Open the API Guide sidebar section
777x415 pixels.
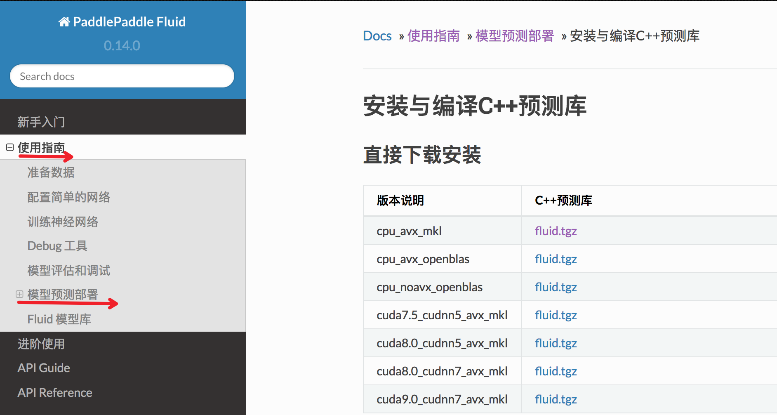[44, 368]
